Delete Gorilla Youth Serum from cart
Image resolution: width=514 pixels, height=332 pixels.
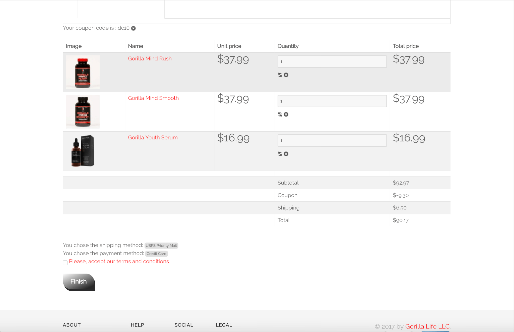(x=286, y=154)
